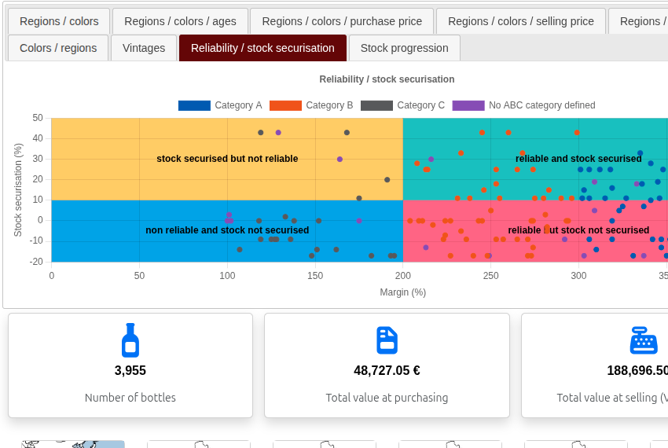This screenshot has width=668, height=448.
Task: Click the 'Number of bottles' label
Action: pyautogui.click(x=130, y=398)
